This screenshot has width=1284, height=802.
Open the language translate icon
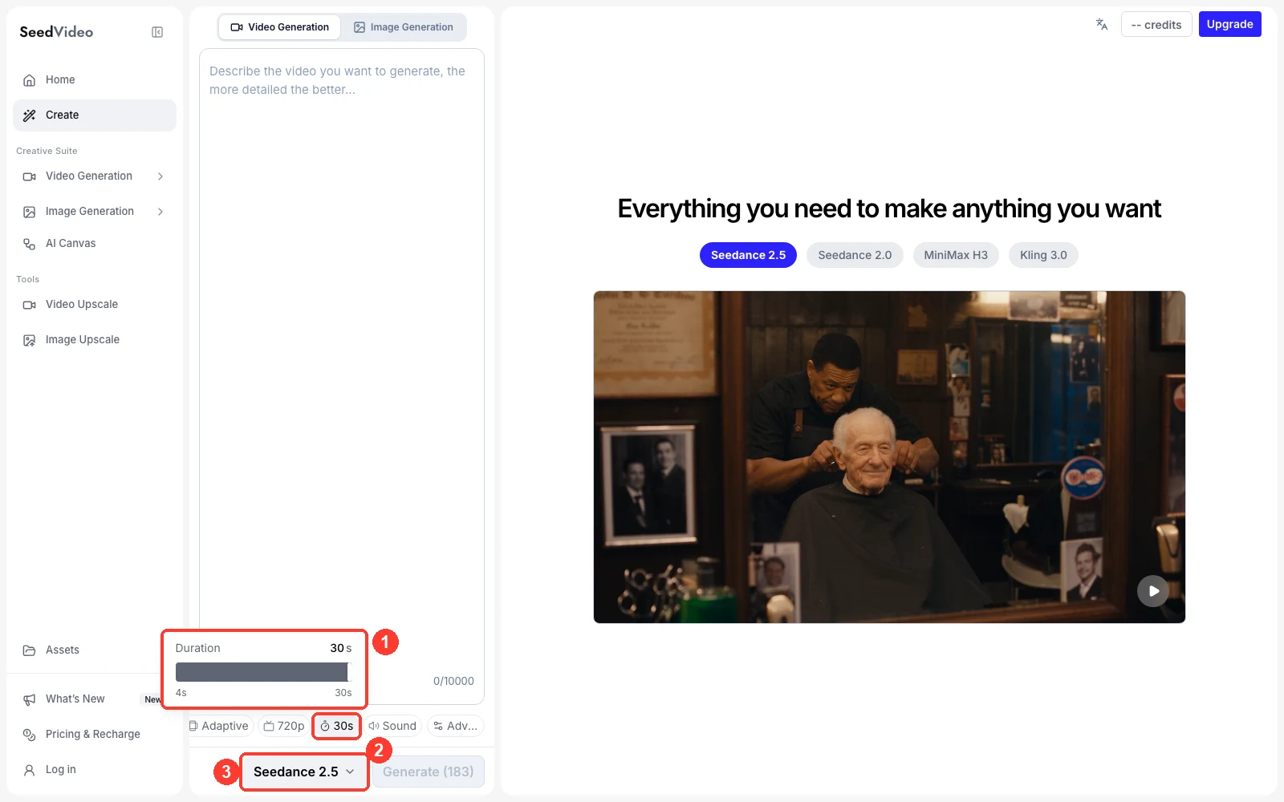pyautogui.click(x=1102, y=24)
